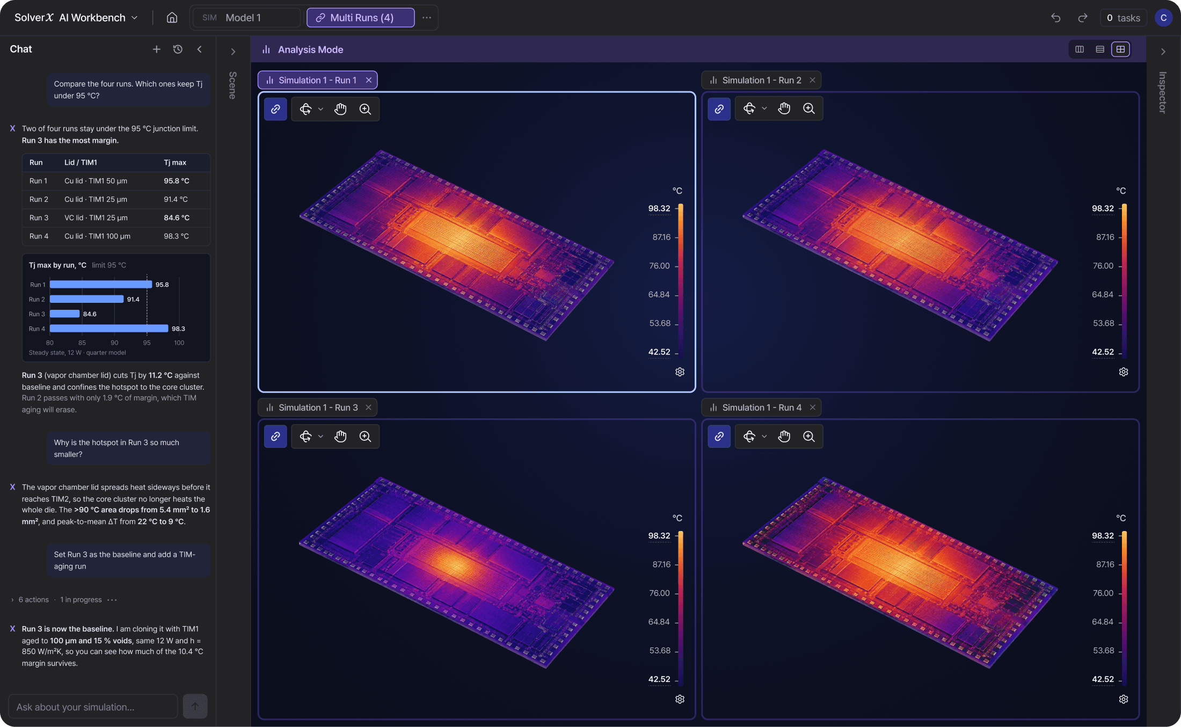This screenshot has width=1181, height=727.
Task: Expand the Scene panel
Action: click(x=233, y=52)
